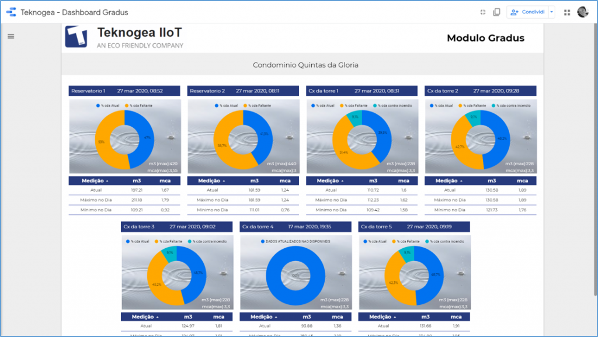Viewport: 598px width, 337px height.
Task: Click the teal 'contra incendio' legend dot in Cx da torre 5
Action: [427, 241]
